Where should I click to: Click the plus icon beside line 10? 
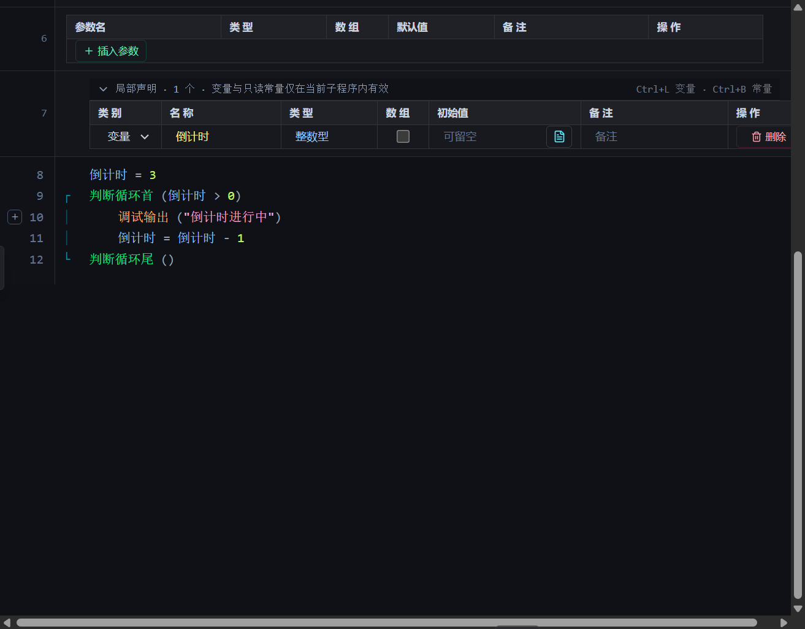[15, 217]
